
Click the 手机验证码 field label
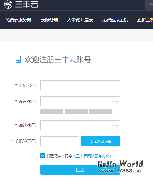25,141
